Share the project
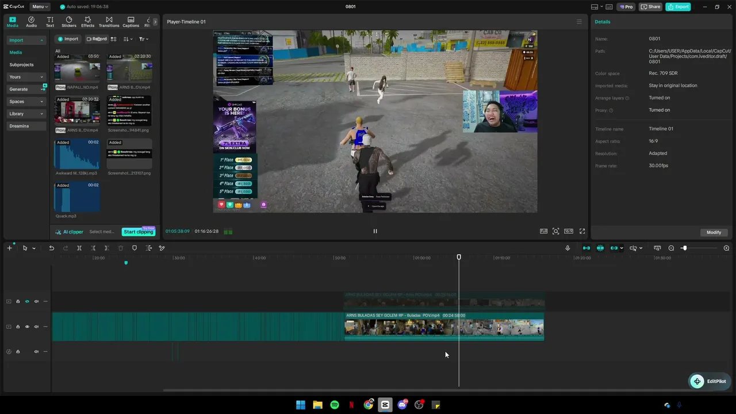 [x=651, y=7]
